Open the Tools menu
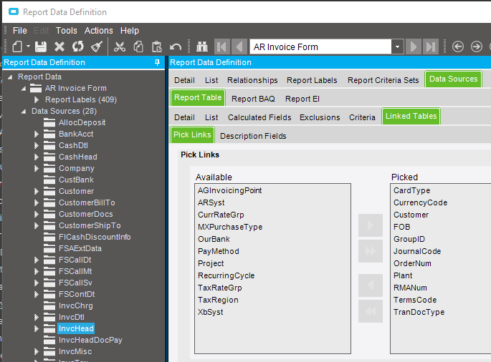The height and width of the screenshot is (362, 491). 67,31
